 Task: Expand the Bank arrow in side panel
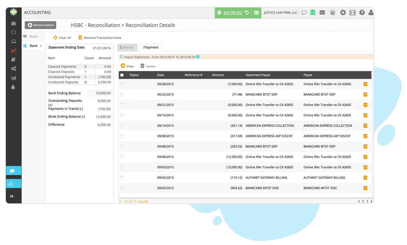pyautogui.click(x=41, y=46)
